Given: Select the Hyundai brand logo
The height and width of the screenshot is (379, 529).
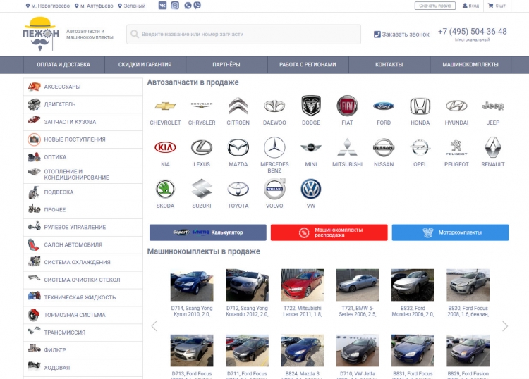Looking at the screenshot, I should coord(456,106).
